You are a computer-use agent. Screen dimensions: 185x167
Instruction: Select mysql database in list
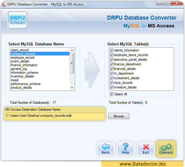[x=40, y=80]
